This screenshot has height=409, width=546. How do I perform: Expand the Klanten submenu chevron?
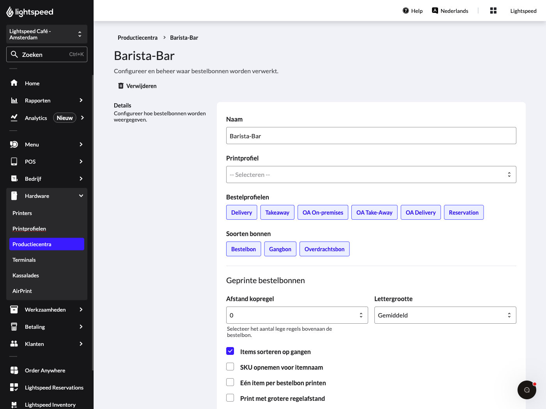(x=81, y=344)
